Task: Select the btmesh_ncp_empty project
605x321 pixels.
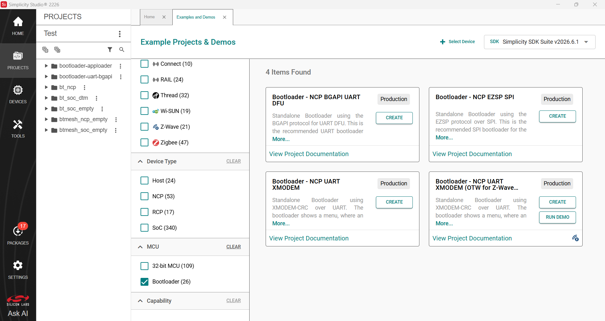Action: pos(83,120)
